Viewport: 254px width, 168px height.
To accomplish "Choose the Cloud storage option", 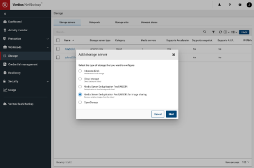I will (80, 79).
